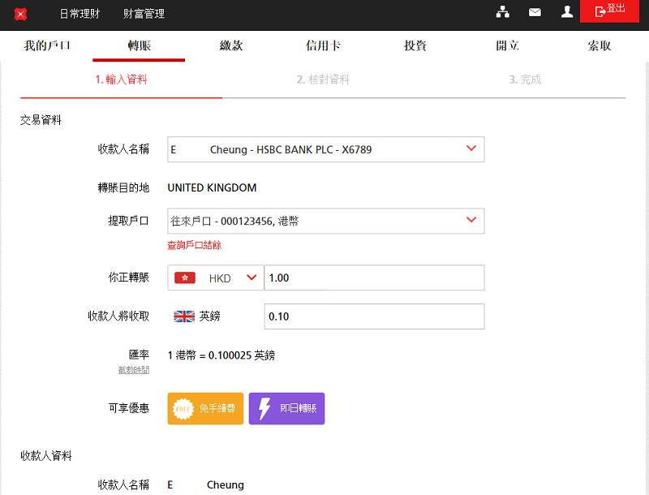
Task: Click the user profile icon
Action: 567,12
